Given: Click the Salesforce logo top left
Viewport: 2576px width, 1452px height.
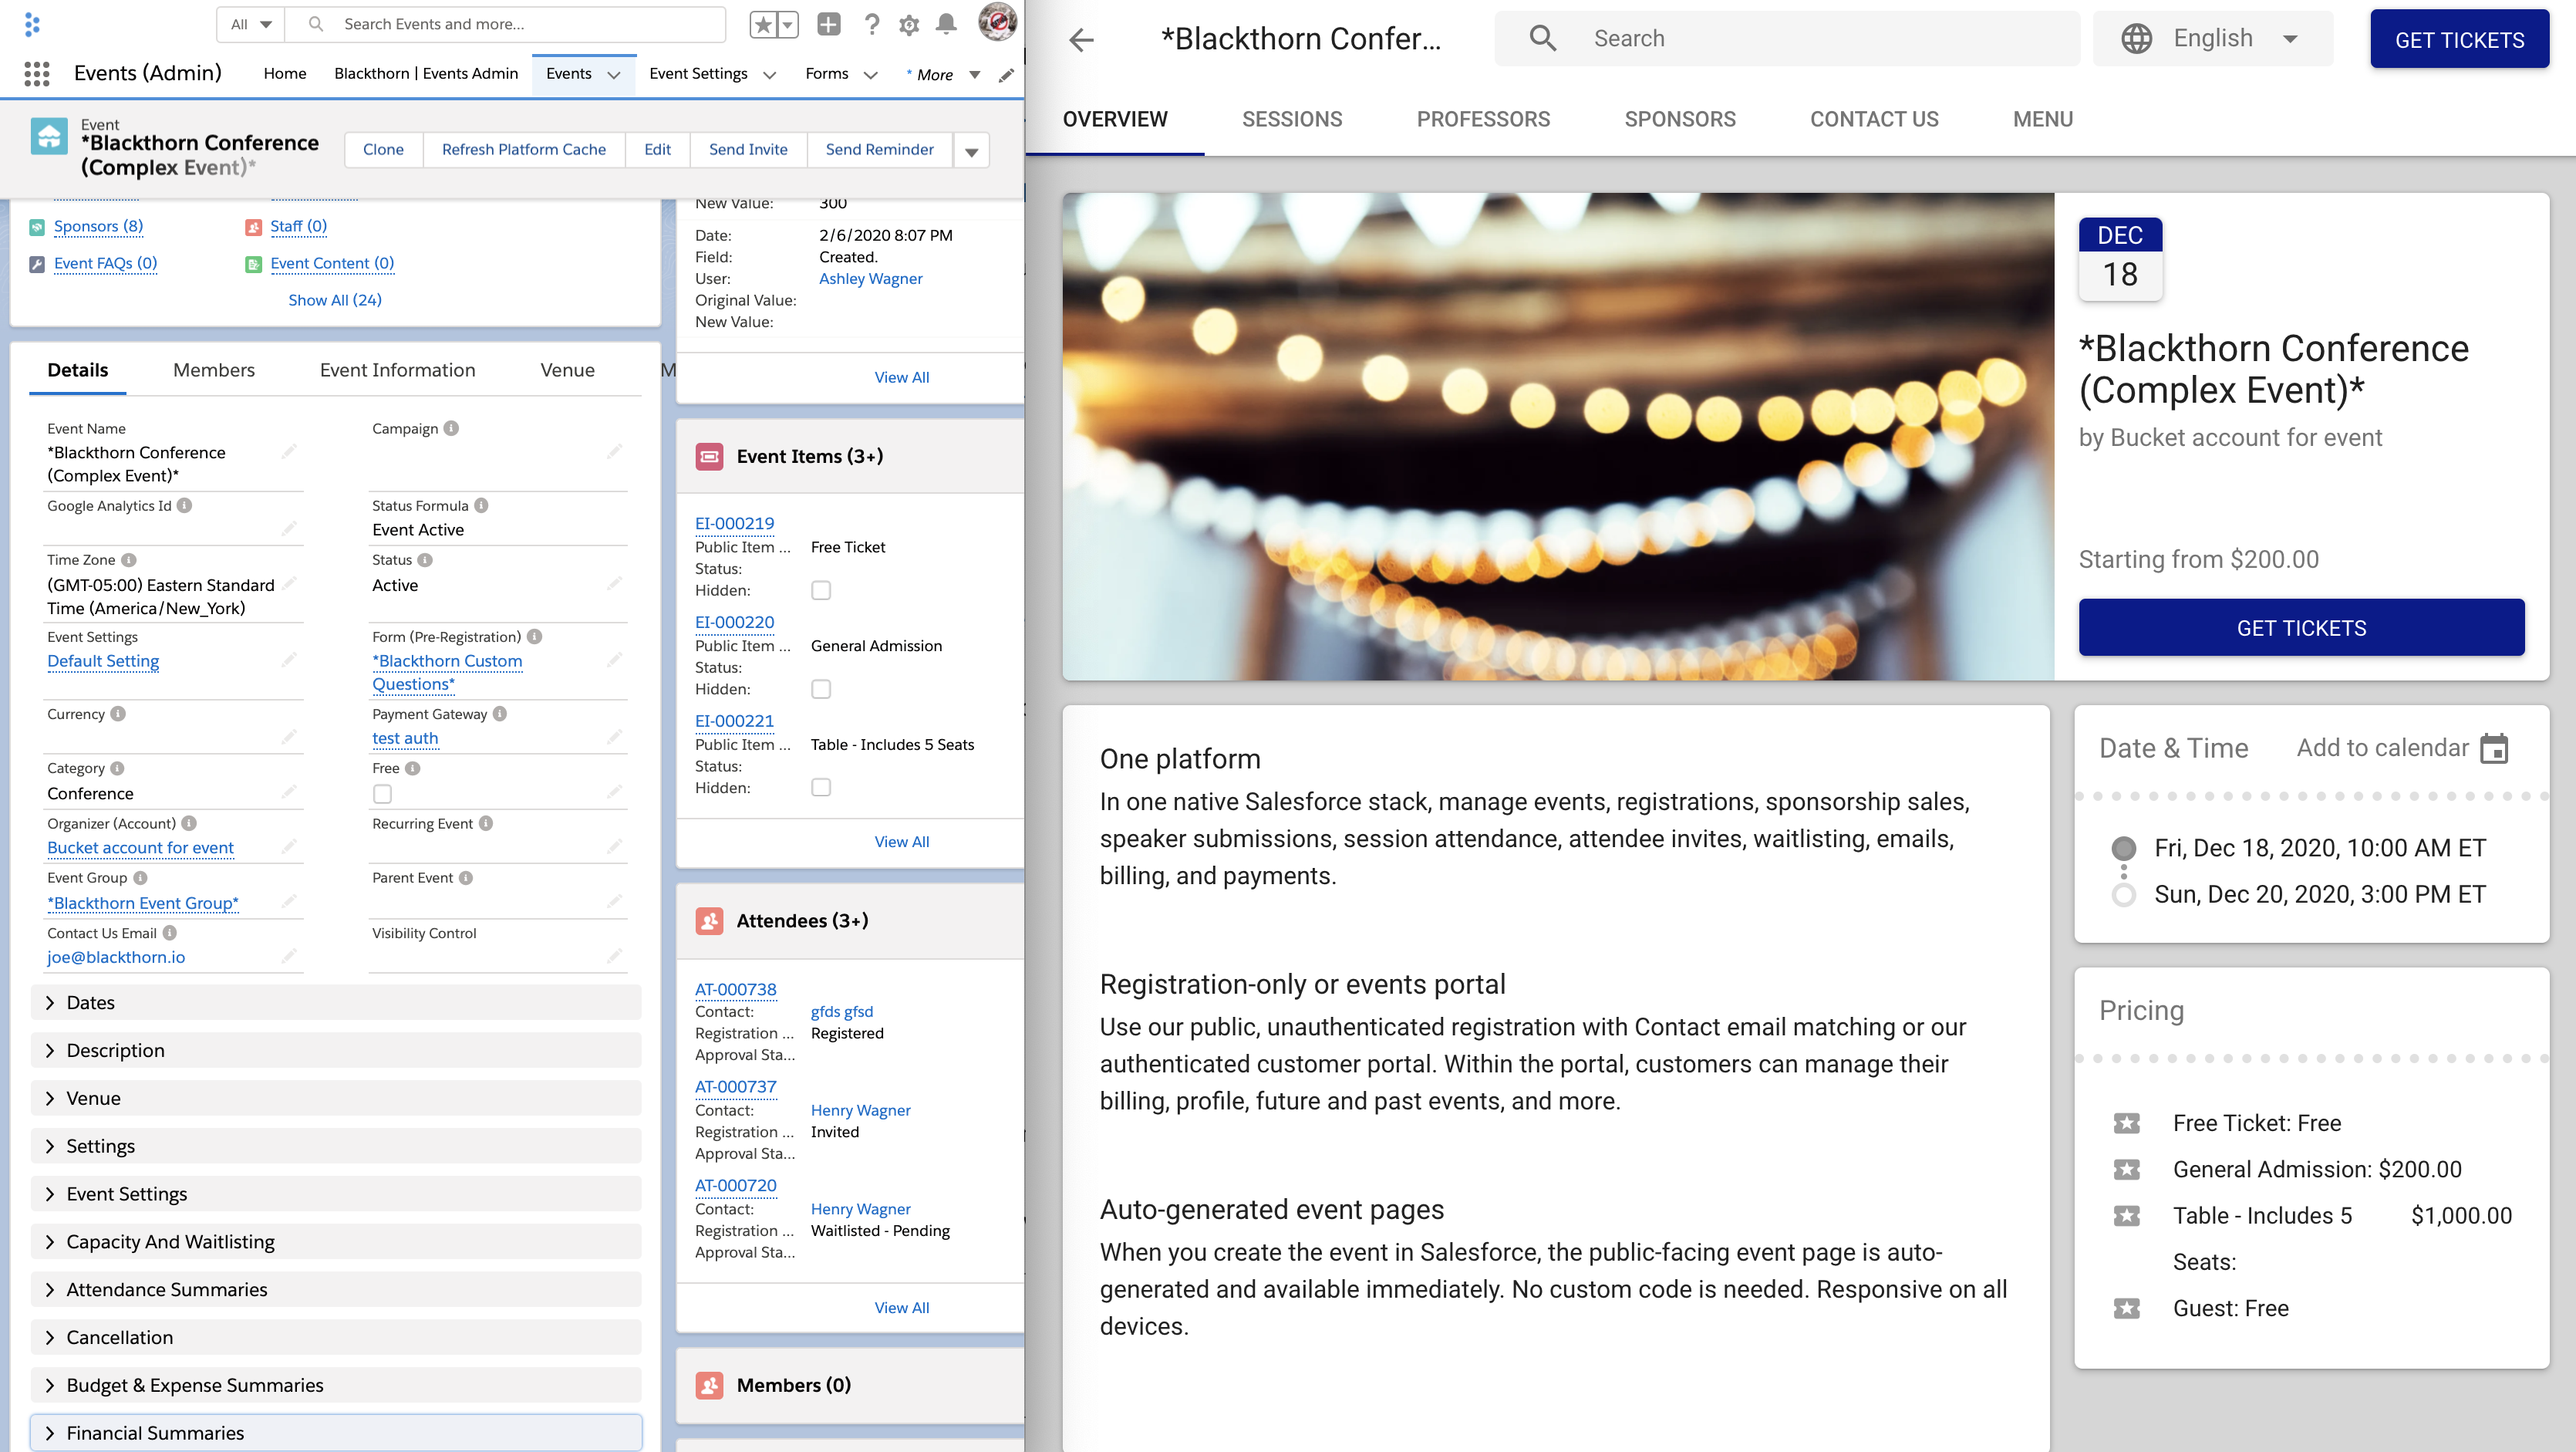Looking at the screenshot, I should point(32,24).
